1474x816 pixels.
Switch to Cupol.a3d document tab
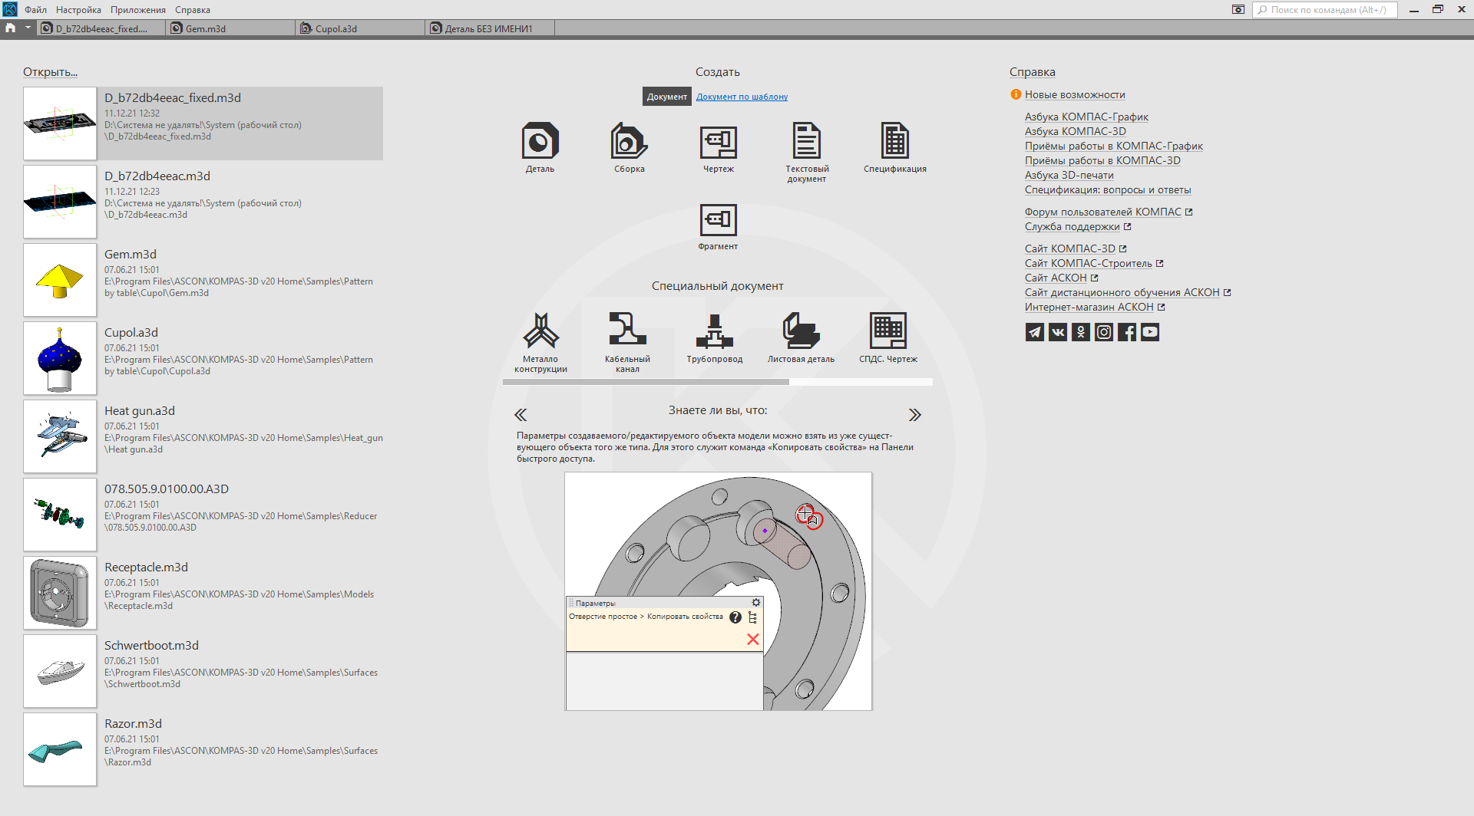(x=360, y=28)
